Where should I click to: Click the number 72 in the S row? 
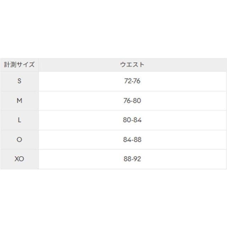[128, 81]
